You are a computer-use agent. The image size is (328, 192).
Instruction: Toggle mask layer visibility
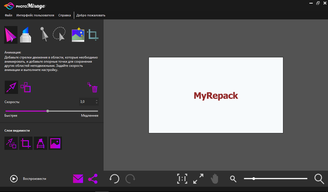[41, 143]
